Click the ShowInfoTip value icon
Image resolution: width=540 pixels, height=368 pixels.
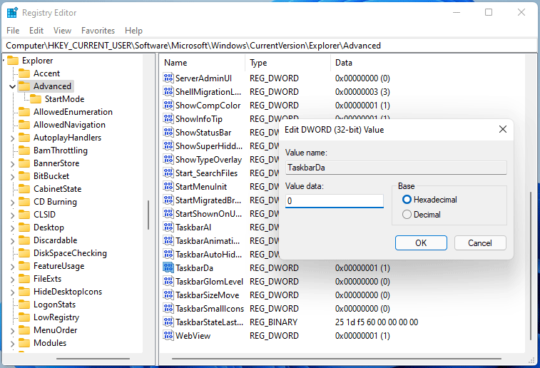168,119
